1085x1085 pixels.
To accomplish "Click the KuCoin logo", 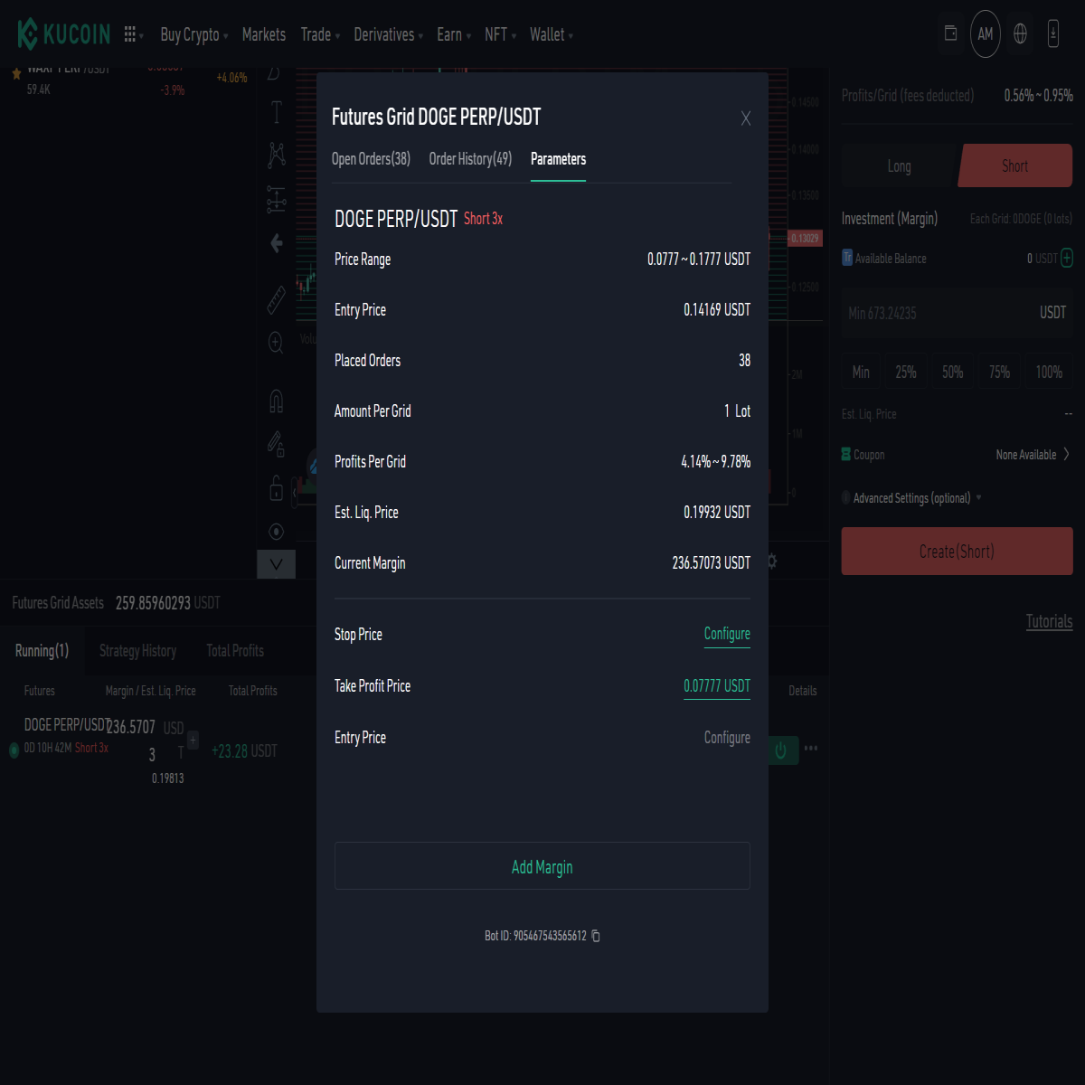I will tap(63, 34).
